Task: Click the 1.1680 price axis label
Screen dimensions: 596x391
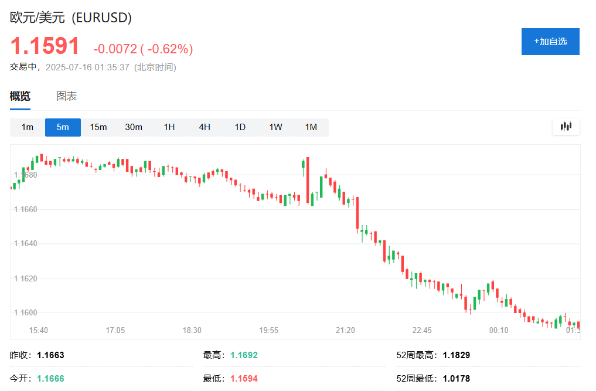Action: coord(25,175)
